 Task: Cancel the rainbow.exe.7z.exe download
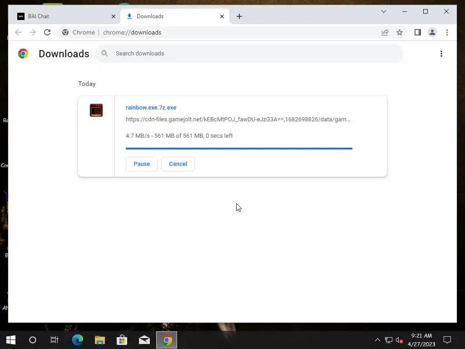click(178, 164)
